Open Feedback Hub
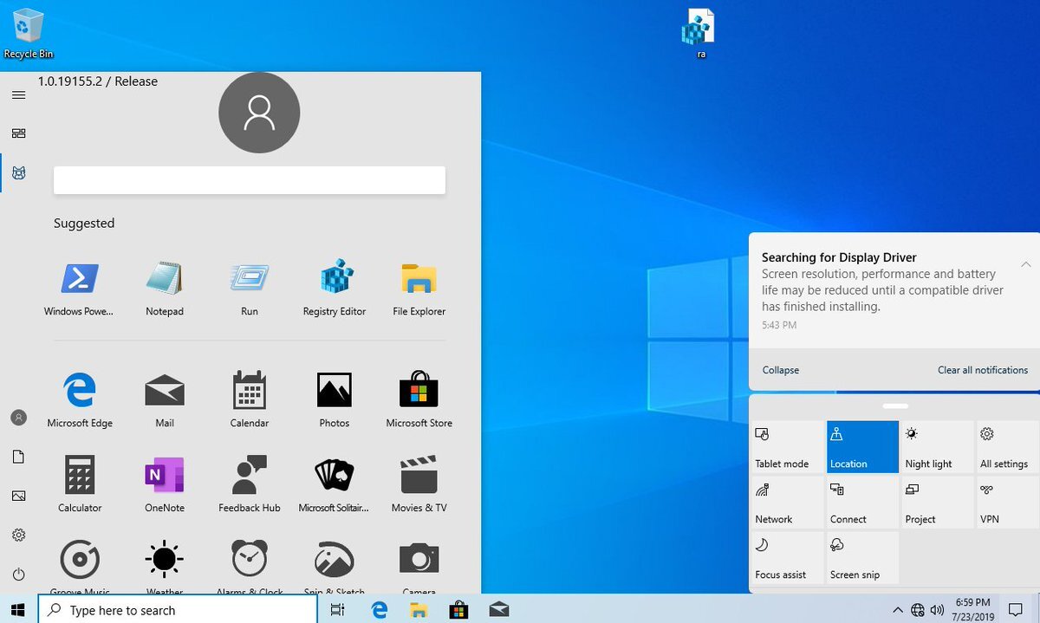 pyautogui.click(x=249, y=485)
